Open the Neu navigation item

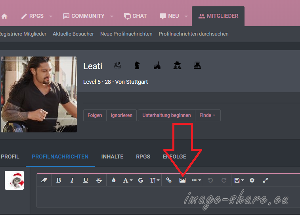tap(169, 16)
